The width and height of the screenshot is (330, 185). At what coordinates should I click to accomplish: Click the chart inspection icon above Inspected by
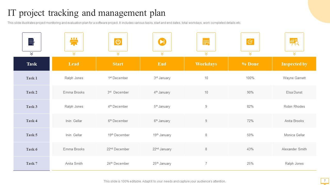tap(294, 42)
